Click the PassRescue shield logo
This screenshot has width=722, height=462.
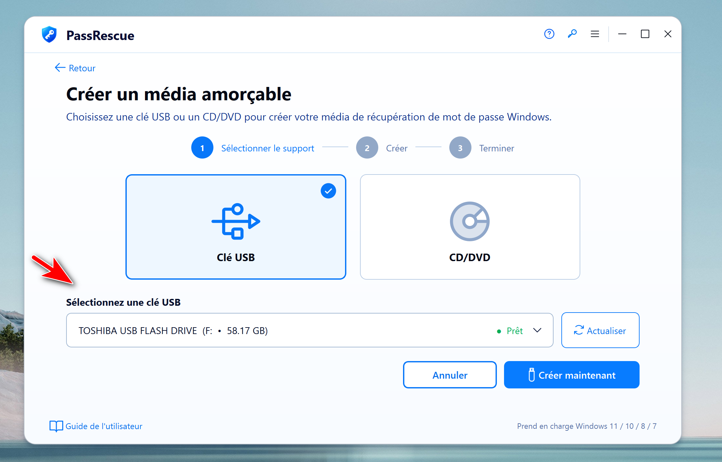coord(49,35)
